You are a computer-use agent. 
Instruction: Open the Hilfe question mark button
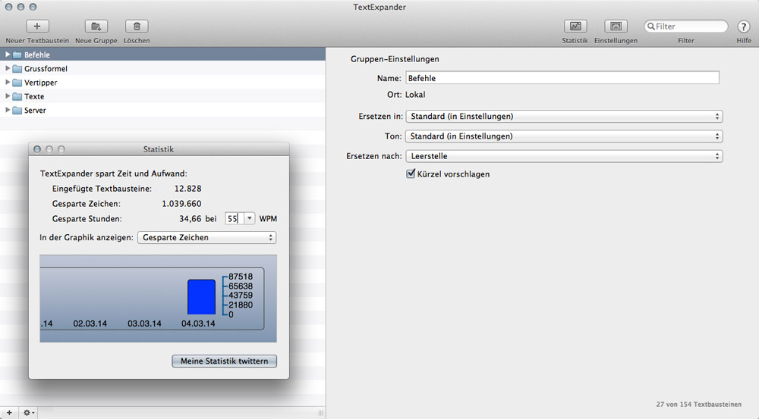(x=744, y=27)
